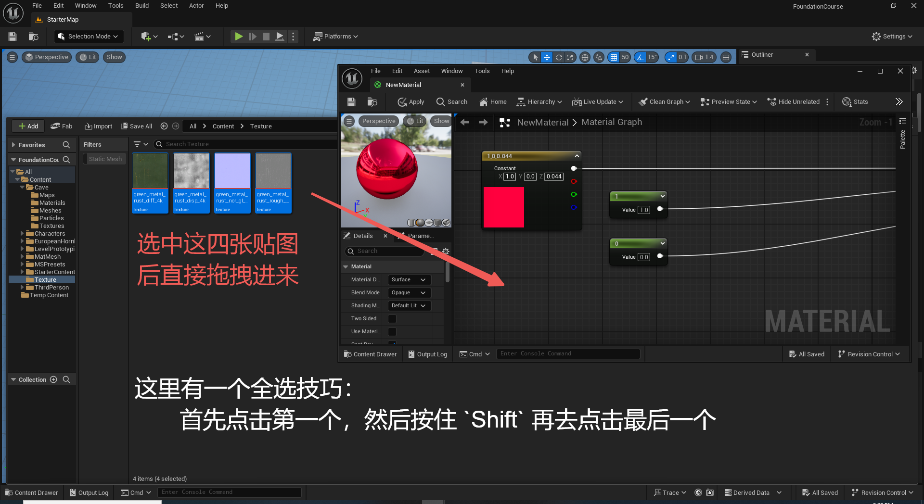Screen dimensions: 924x504
Task: Click the Z value field 0.044
Action: click(554, 176)
